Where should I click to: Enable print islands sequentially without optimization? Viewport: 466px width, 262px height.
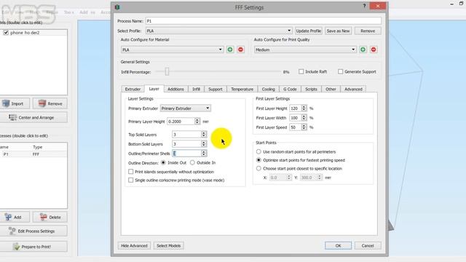131,172
